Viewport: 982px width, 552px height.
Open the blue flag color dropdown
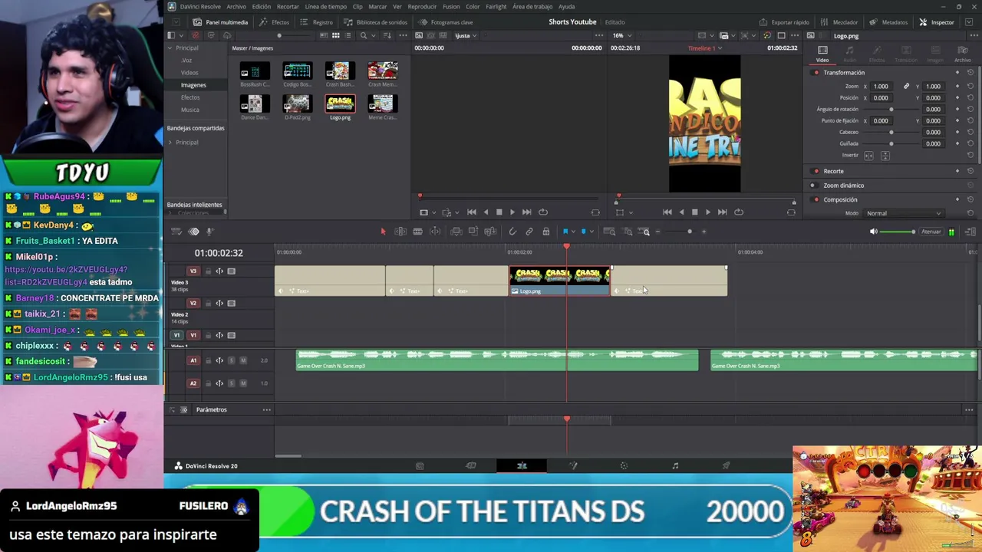573,232
